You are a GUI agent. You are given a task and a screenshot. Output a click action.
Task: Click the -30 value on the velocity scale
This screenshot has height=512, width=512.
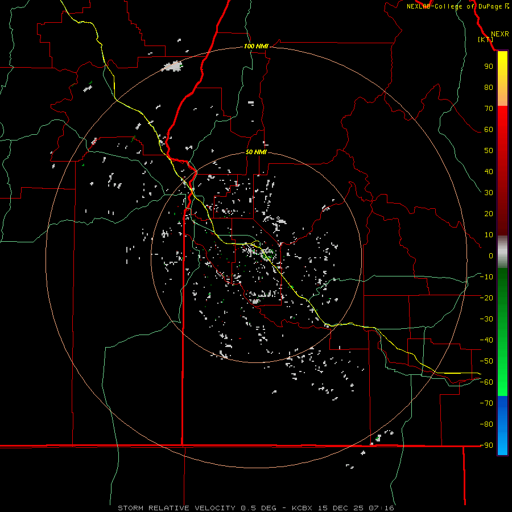pyautogui.click(x=486, y=319)
